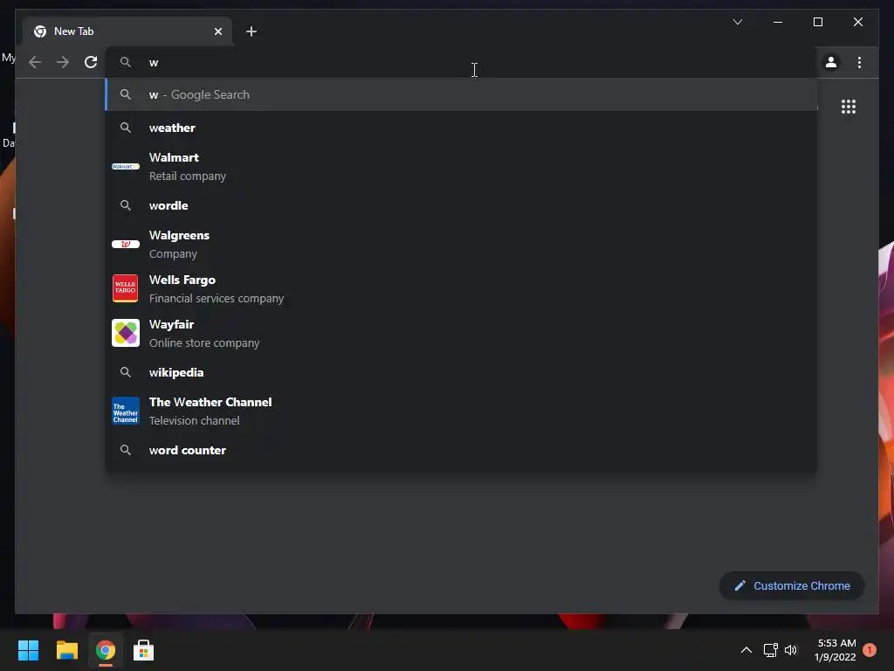The width and height of the screenshot is (894, 671).
Task: Select the 'wordle' search suggestion
Action: tap(461, 205)
